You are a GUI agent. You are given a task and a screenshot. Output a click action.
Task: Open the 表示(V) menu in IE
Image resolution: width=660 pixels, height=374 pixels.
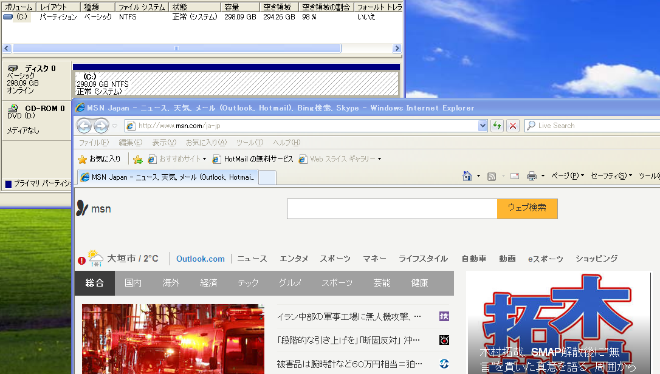(164, 143)
